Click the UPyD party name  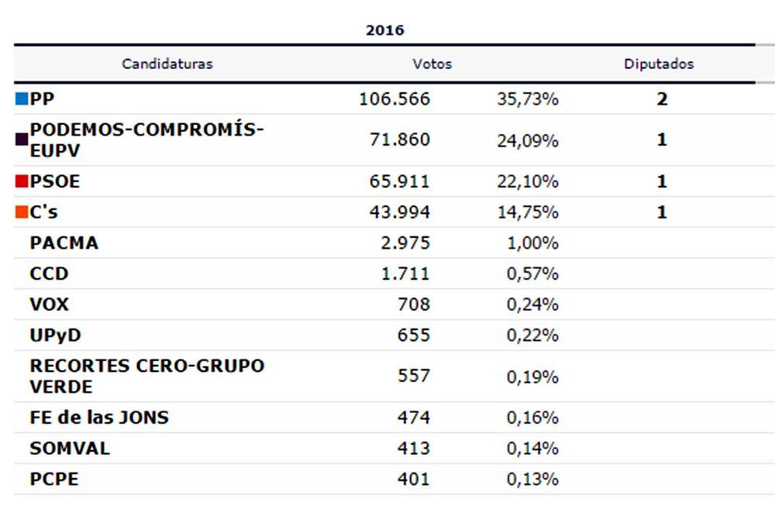coord(55,335)
